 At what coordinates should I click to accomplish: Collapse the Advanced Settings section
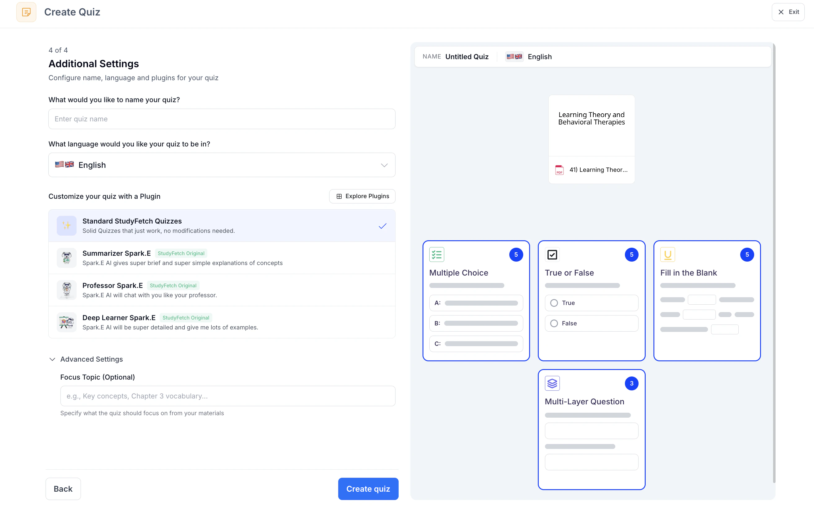click(x=86, y=359)
